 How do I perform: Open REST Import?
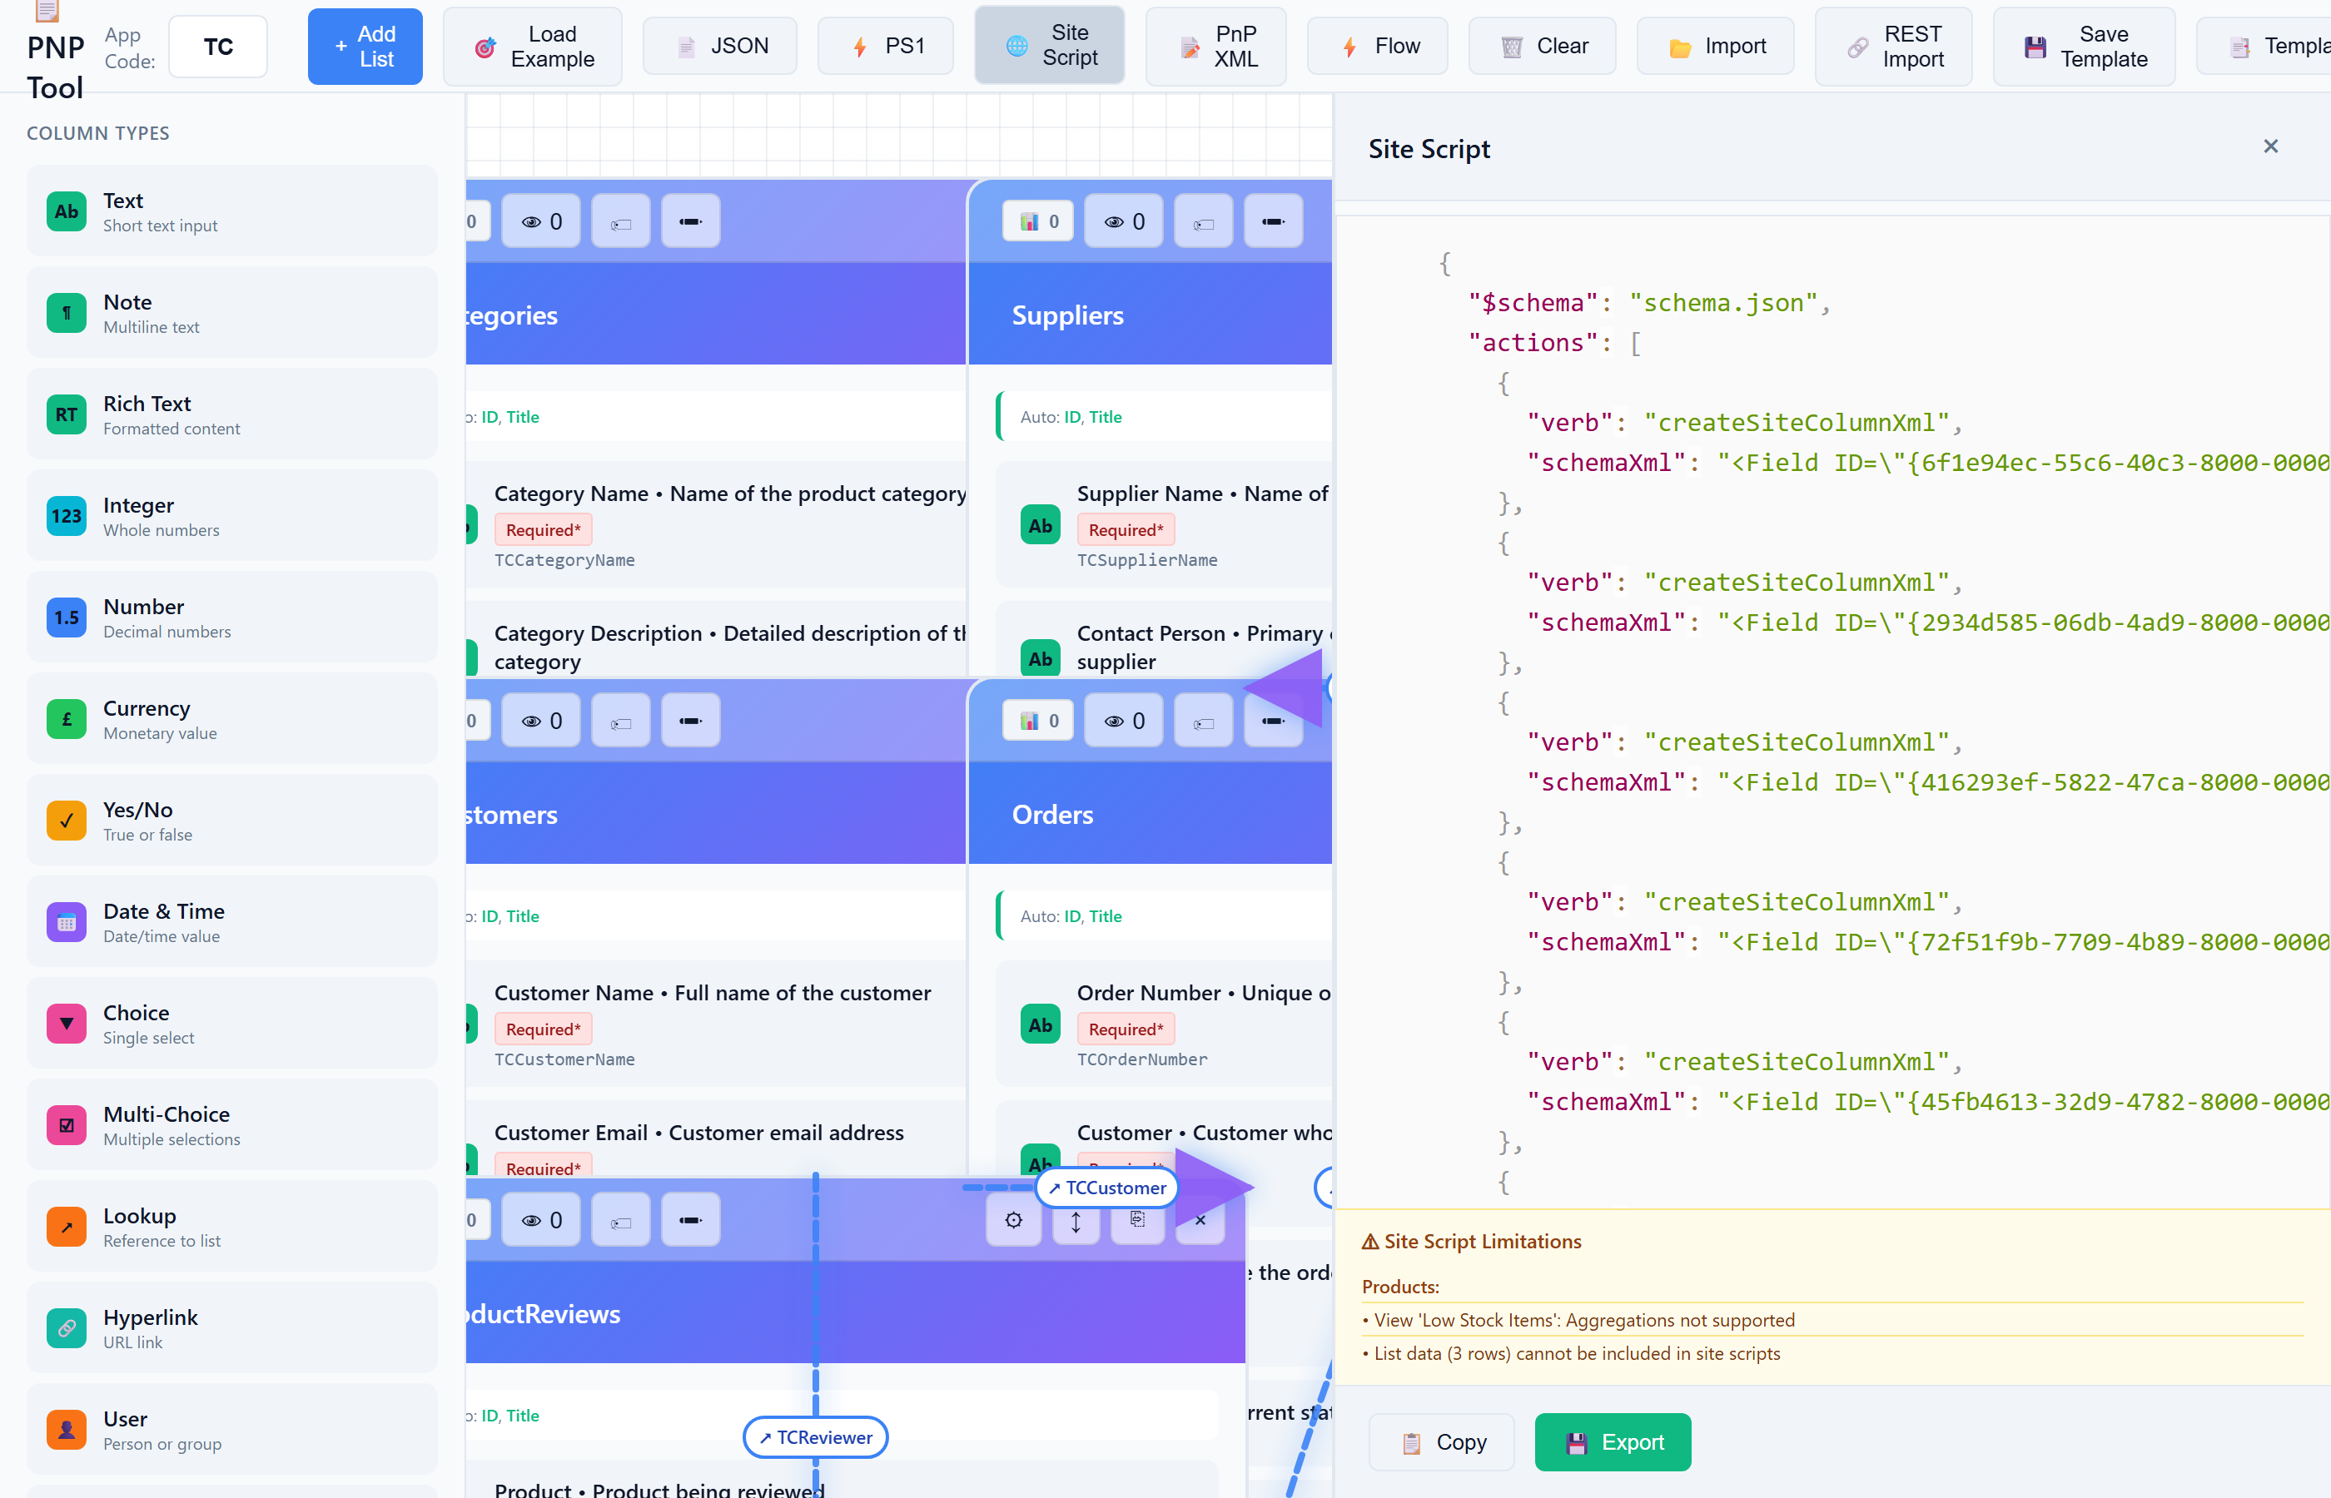click(1893, 46)
